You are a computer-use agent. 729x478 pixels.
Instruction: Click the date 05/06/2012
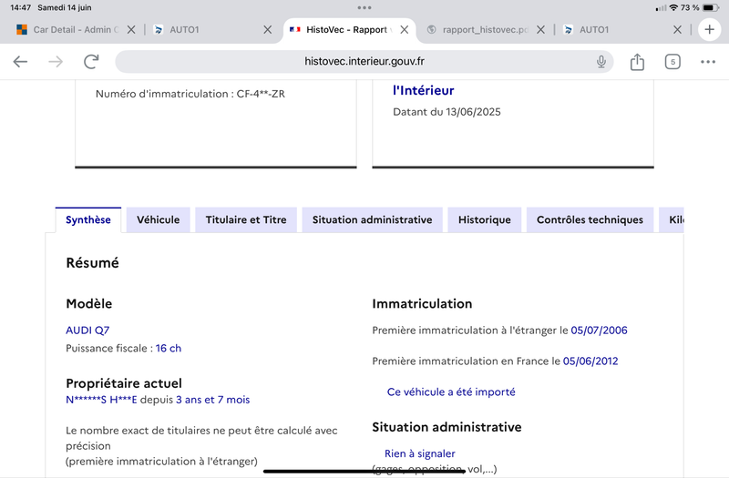pos(590,361)
